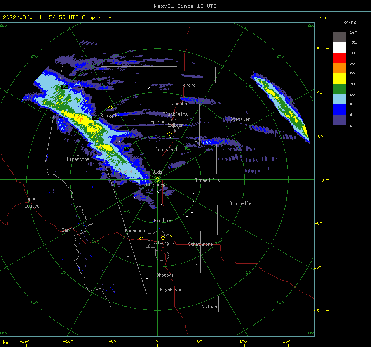371x347 pixels.
Task: Click the Banff label
Action: (x=68, y=230)
